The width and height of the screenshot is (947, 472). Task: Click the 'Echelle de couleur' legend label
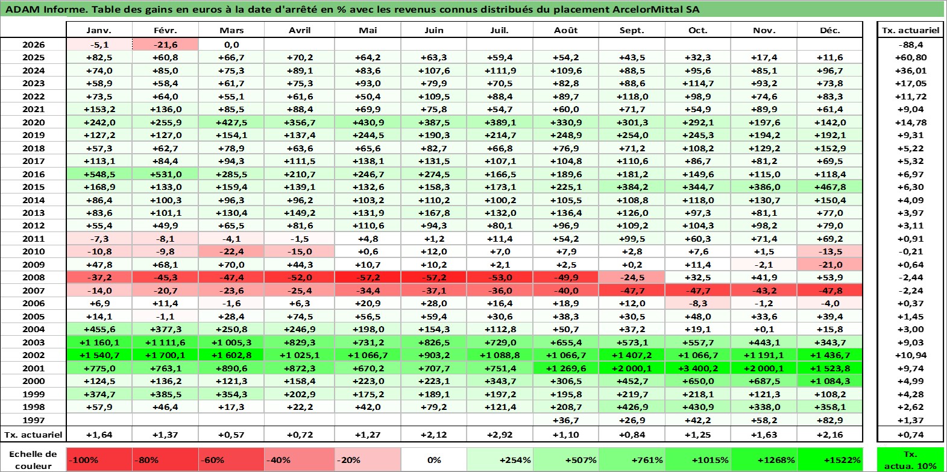[x=33, y=459]
